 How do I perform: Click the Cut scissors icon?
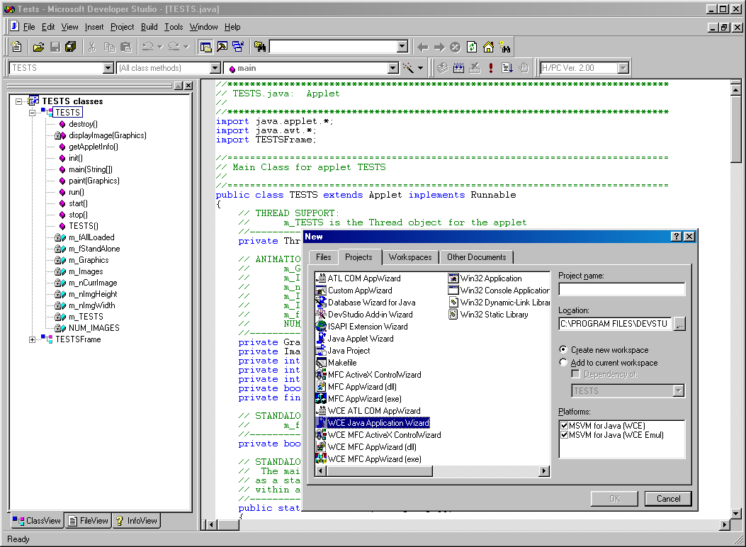click(92, 47)
